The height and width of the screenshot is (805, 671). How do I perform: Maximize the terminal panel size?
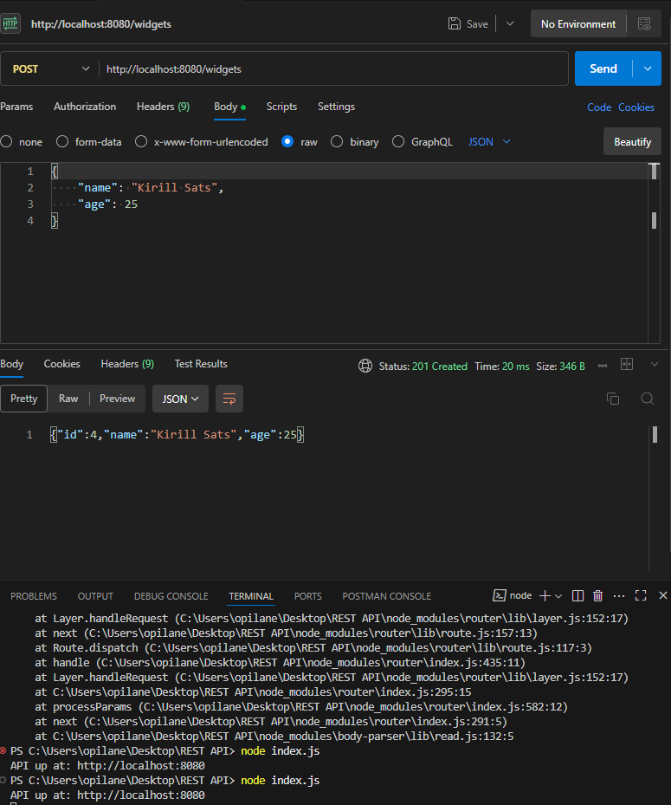pos(641,596)
